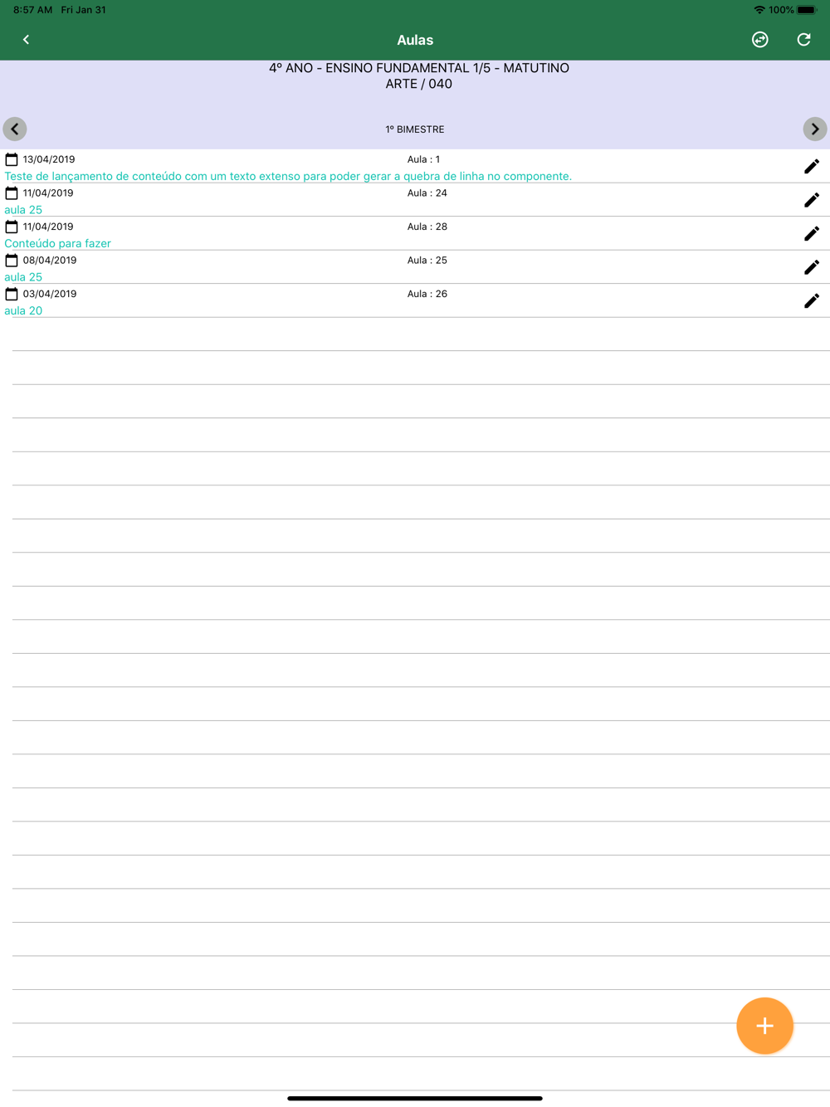Select the 'Aula : 28' label
The width and height of the screenshot is (830, 1107).
[427, 227]
